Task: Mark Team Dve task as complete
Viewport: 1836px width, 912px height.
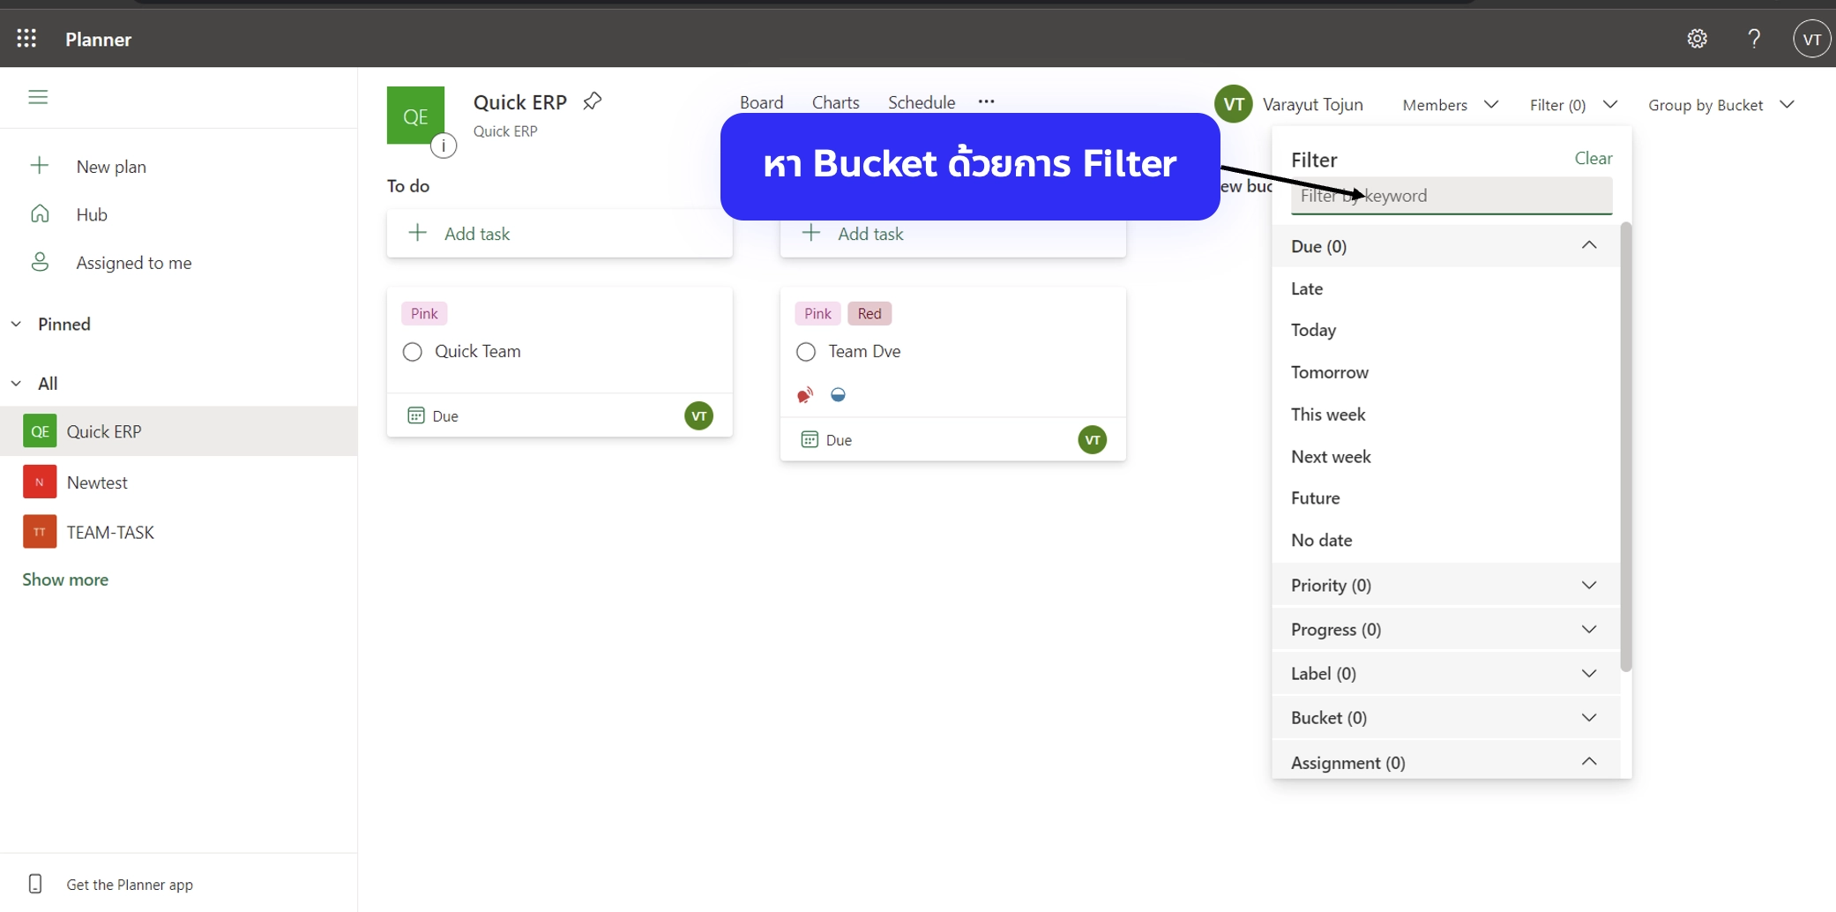Action: click(x=806, y=352)
